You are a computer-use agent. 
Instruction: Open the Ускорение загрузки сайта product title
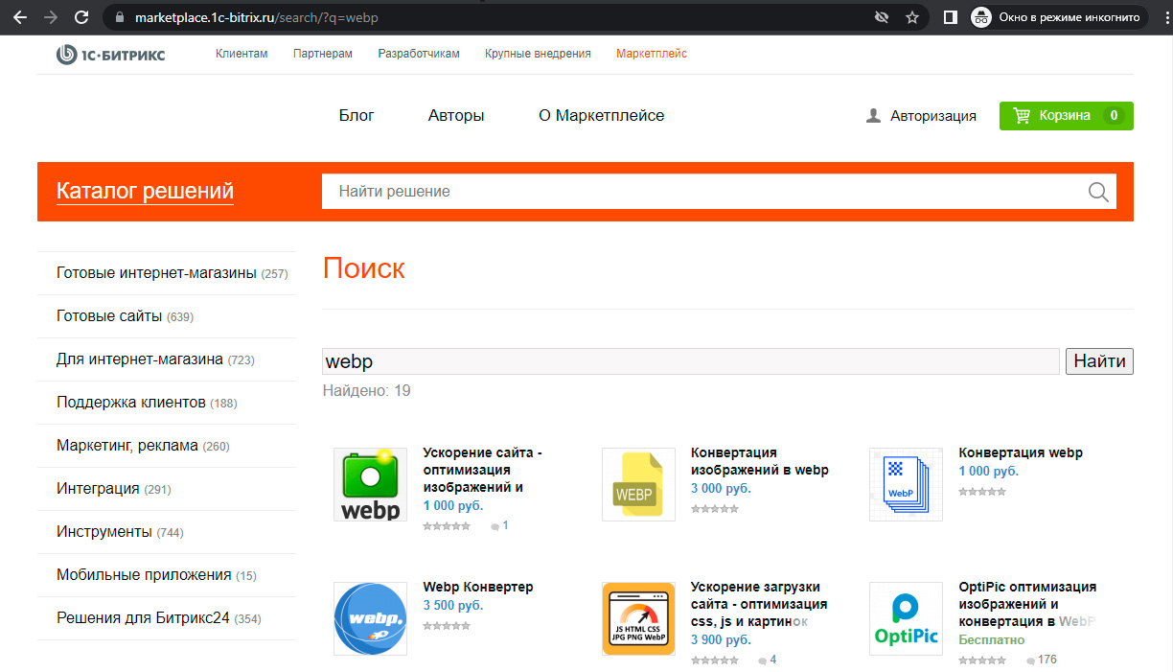click(759, 604)
